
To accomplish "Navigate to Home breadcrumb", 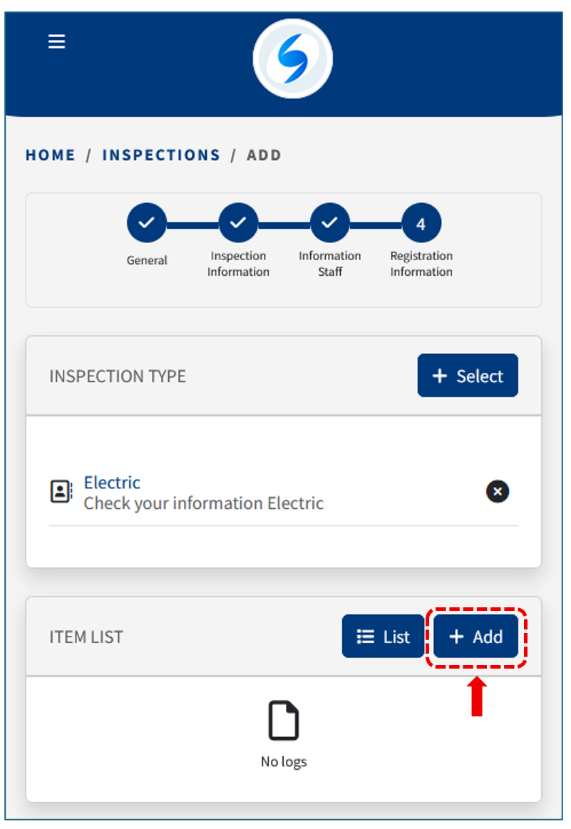I will 51,155.
